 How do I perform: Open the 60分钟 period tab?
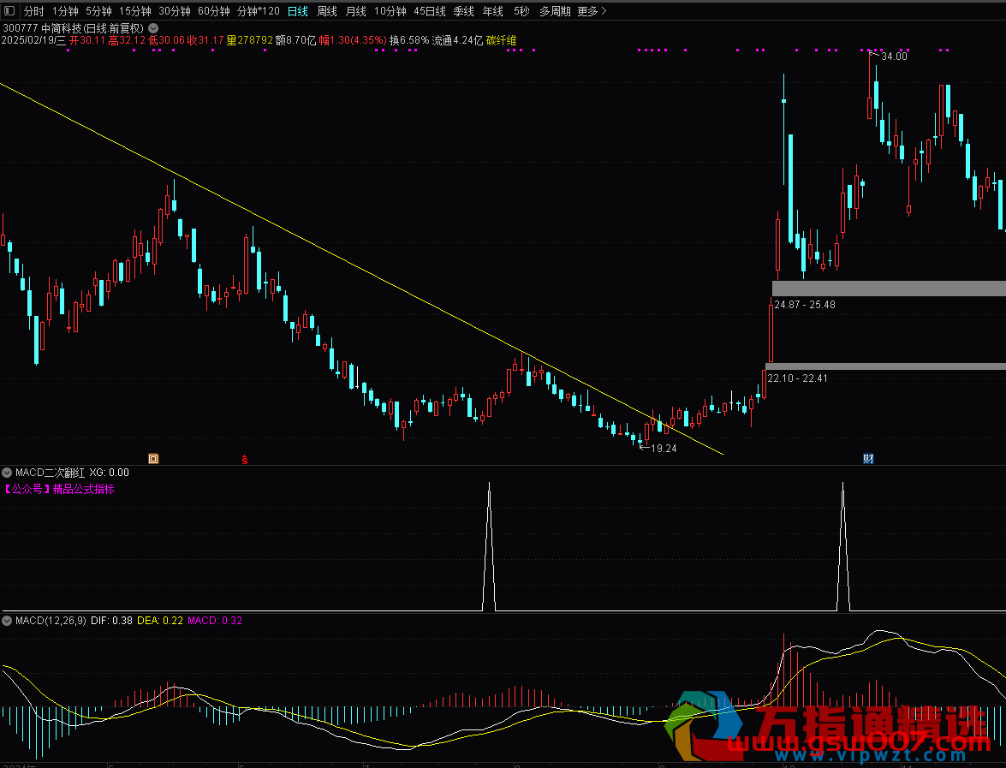pyautogui.click(x=214, y=11)
